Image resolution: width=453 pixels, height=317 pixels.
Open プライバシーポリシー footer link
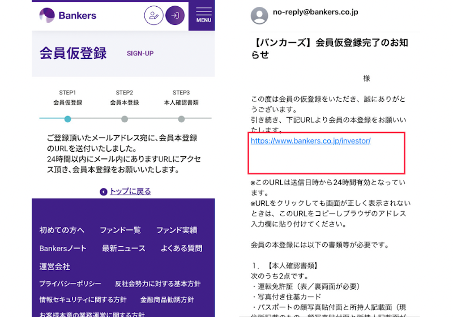pos(70,284)
